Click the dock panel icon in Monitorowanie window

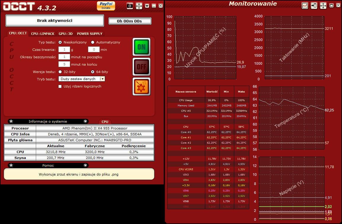[x=314, y=6]
